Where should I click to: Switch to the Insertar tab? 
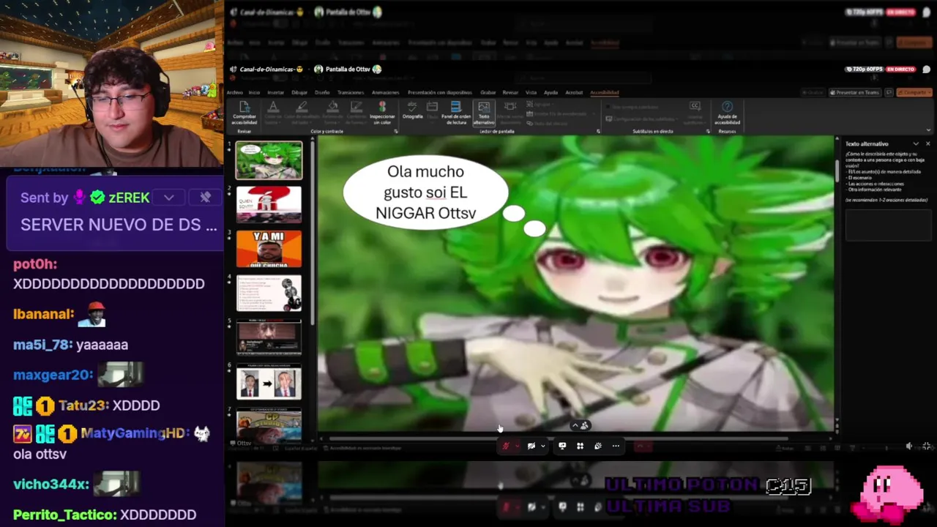click(275, 92)
